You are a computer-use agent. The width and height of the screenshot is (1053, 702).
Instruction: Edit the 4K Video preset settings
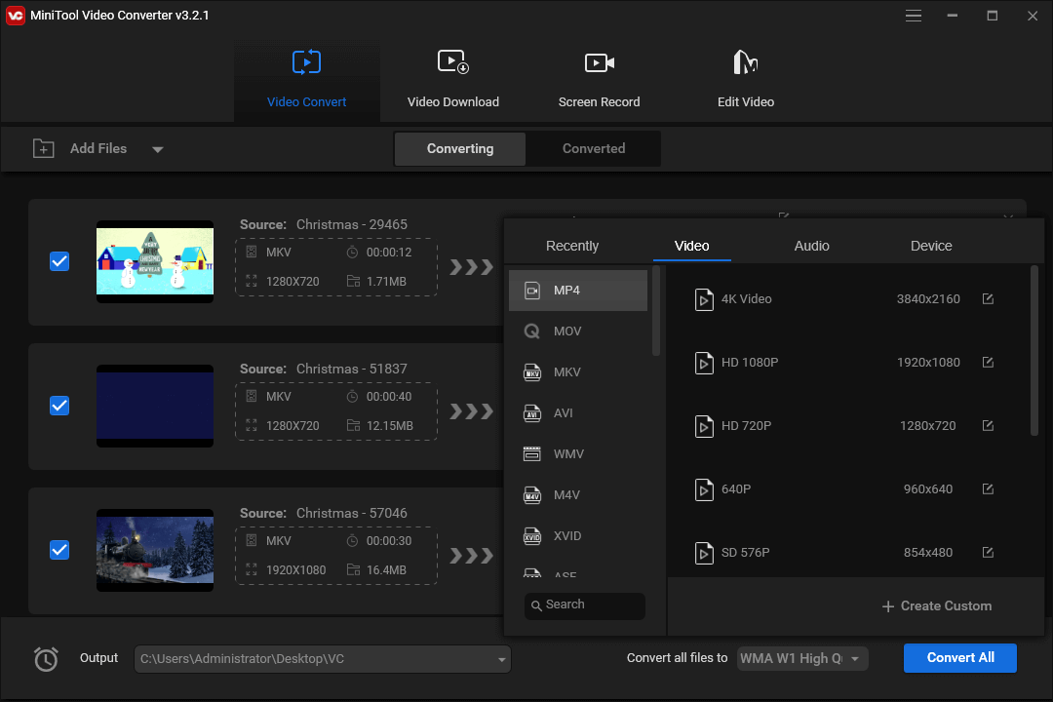point(988,299)
